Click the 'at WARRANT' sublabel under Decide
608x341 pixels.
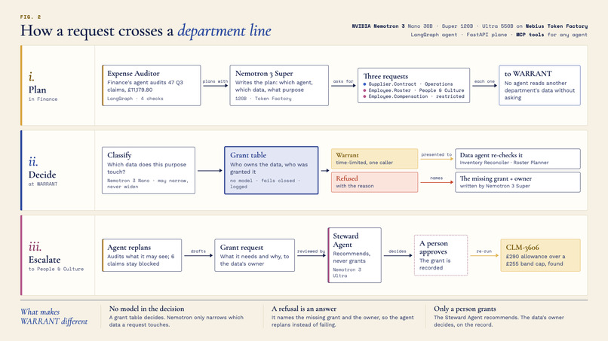[x=43, y=184]
